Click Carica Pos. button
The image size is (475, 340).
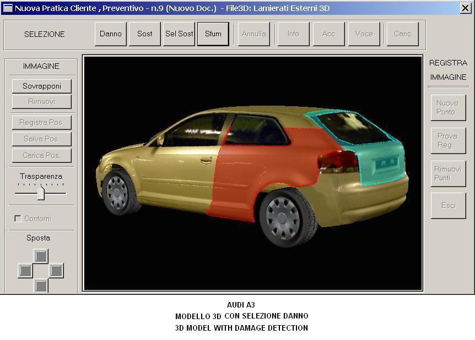(42, 156)
